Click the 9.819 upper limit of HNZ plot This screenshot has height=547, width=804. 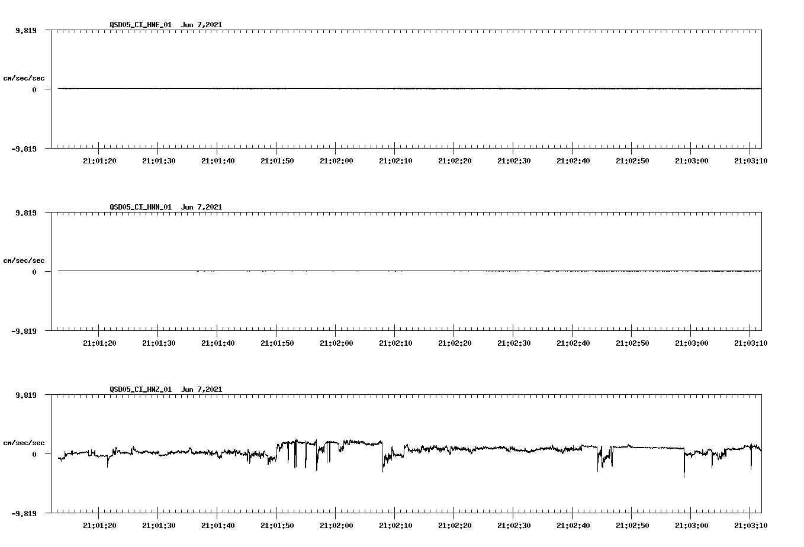point(26,395)
